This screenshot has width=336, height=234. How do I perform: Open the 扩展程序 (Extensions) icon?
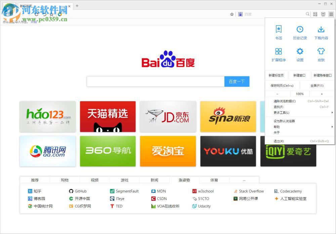pyautogui.click(x=279, y=54)
